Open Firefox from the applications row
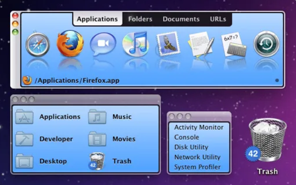Screen dimensions: 296x185 pyautogui.click(x=70, y=43)
